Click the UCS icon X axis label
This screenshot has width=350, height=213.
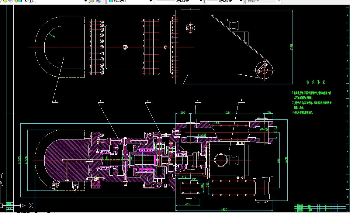pos(31,206)
